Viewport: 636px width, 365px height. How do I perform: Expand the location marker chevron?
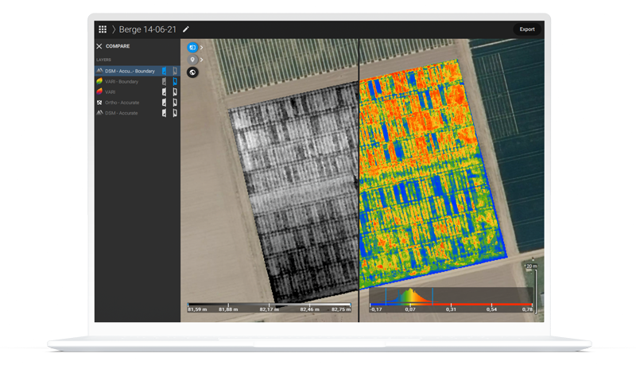tap(202, 60)
